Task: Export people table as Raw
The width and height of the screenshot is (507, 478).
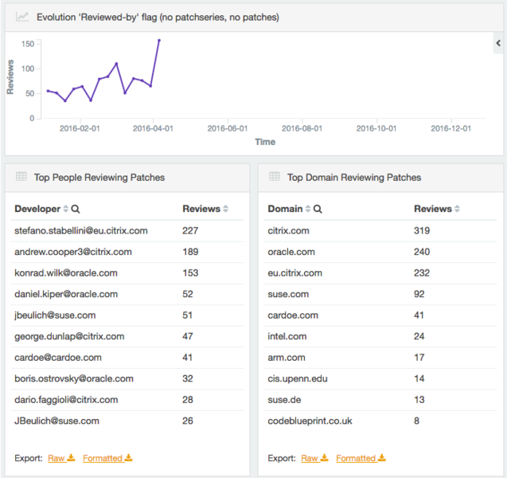Action: click(60, 458)
